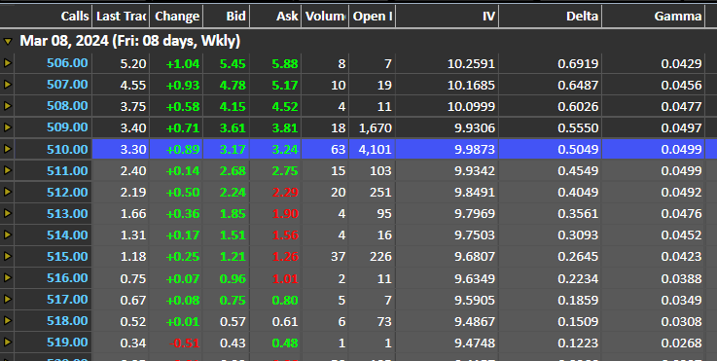Viewport: 717px width, 361px height.
Task: Click the red 2.29 ask price
Action: click(285, 192)
